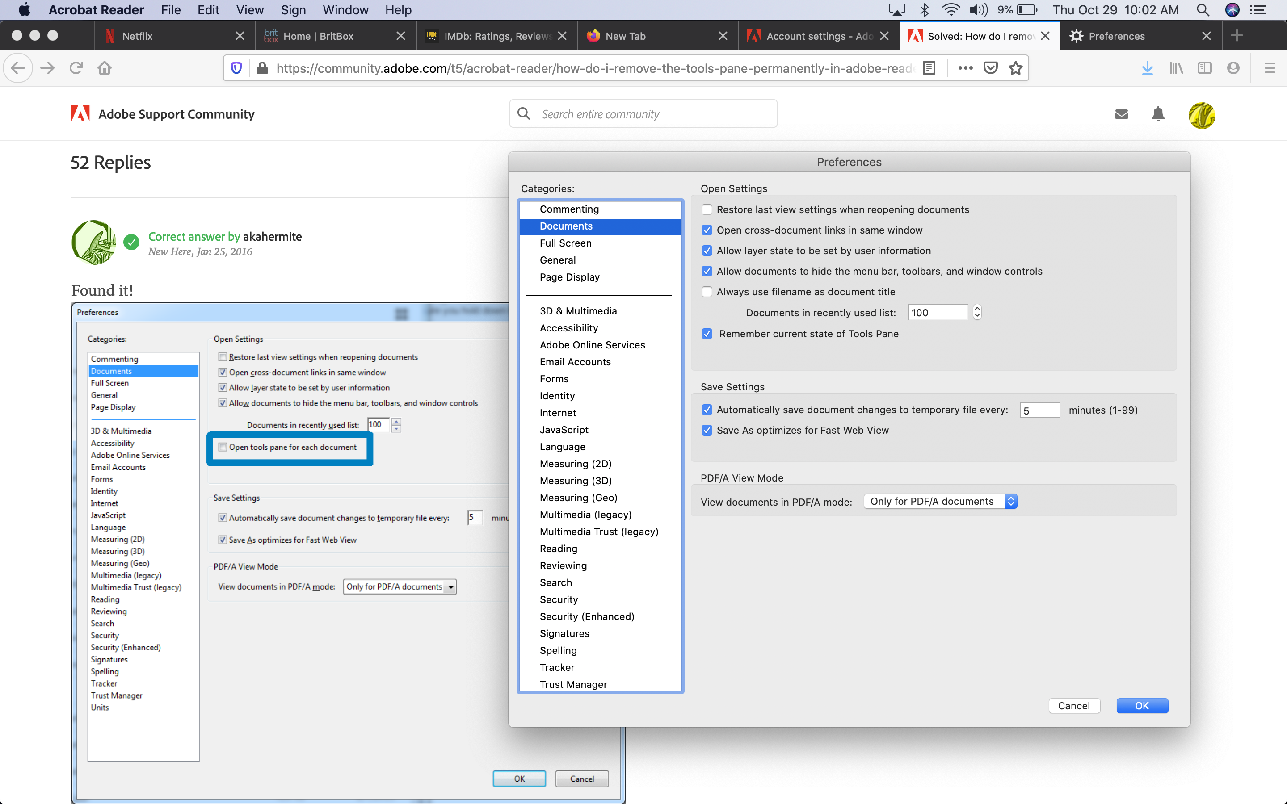Click Cancel in Preferences dialog

[1073, 706]
